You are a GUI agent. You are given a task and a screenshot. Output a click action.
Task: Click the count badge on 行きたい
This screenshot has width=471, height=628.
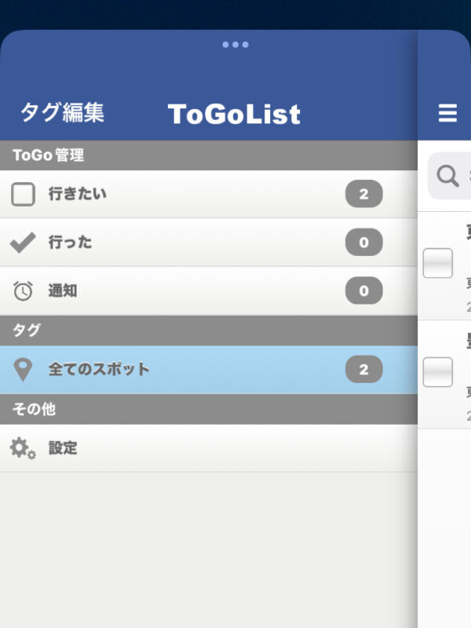pyautogui.click(x=363, y=194)
